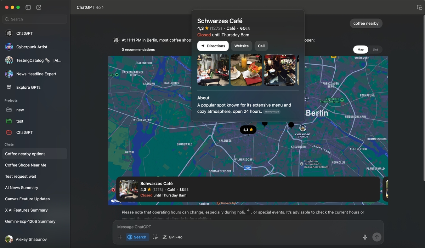Select the Map view toggle
This screenshot has height=248, width=425.
[361, 49]
